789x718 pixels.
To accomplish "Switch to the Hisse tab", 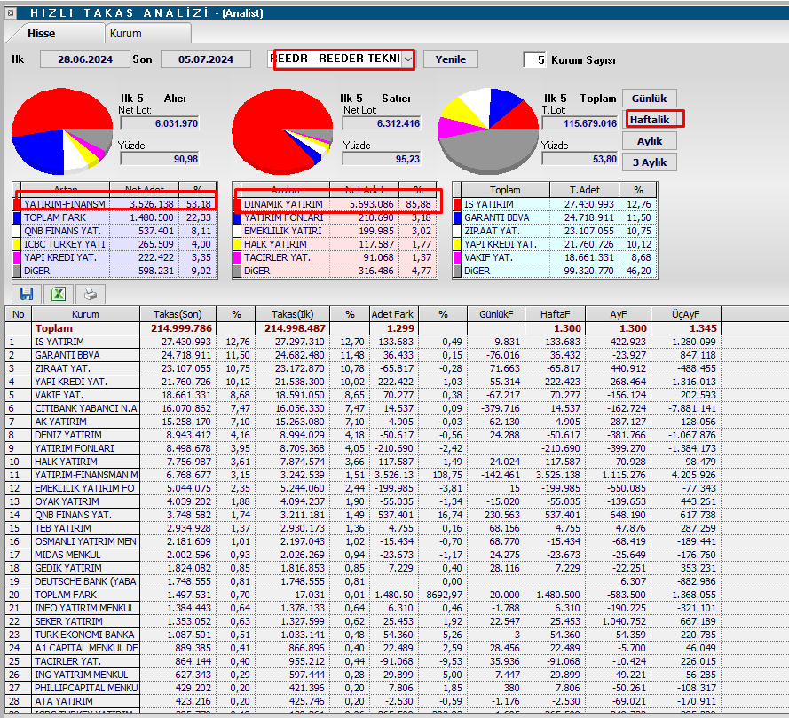I will pyautogui.click(x=41, y=34).
